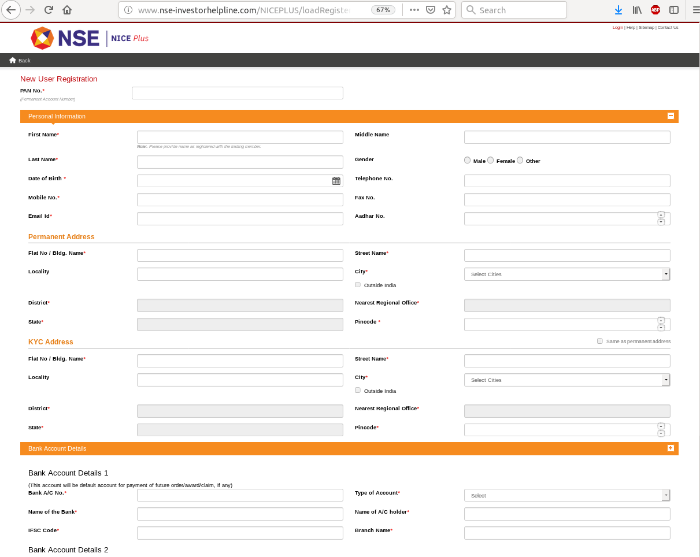Click the bookmark star icon
Viewport: 700px width, 557px height.
446,10
